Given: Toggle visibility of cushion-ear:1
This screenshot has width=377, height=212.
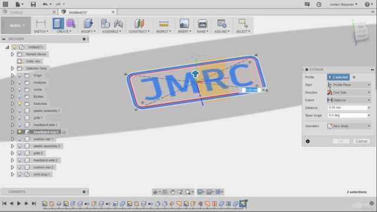Looking at the screenshot, I should tap(19, 139).
